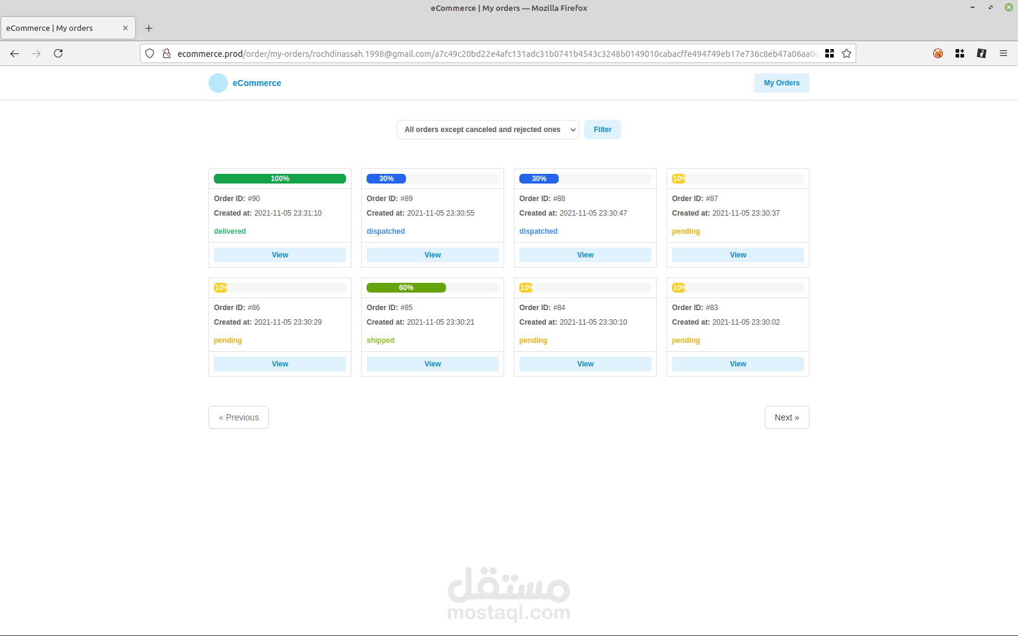Click the eCommerce round logo
The image size is (1018, 636).
coord(218,83)
